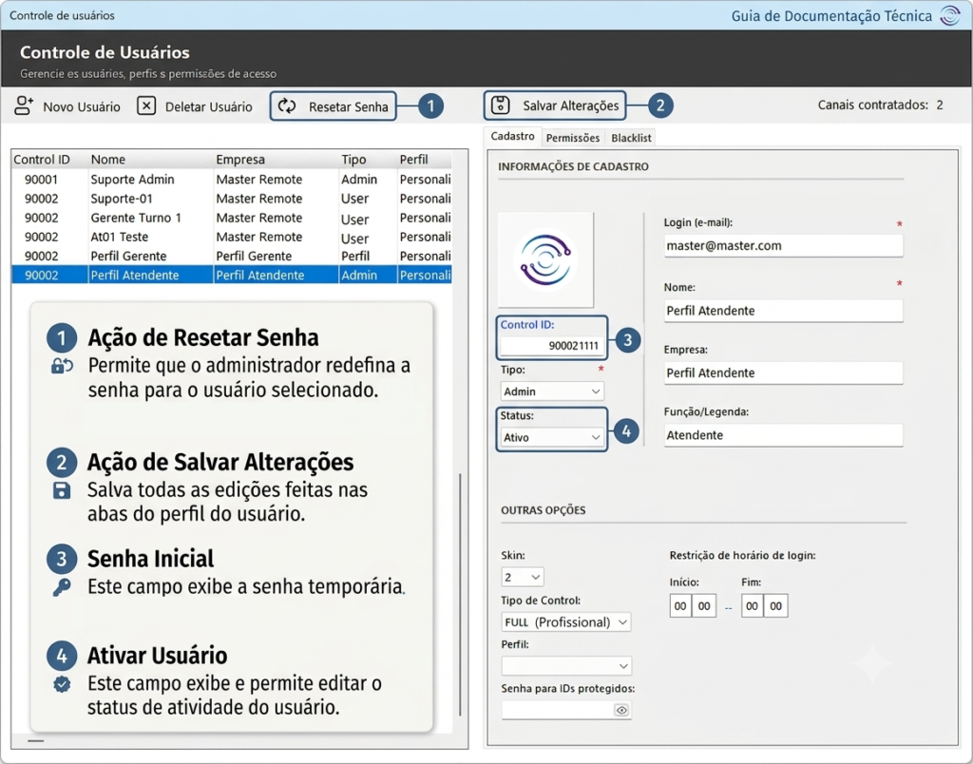Click the vertical scrollbar of the user list panel
This screenshot has height=764, width=973.
coord(460,595)
